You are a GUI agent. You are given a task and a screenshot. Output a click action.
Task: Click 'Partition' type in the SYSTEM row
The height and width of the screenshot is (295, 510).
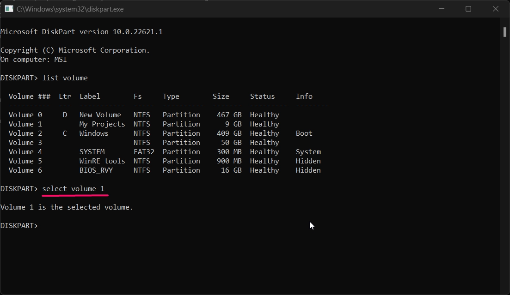tap(182, 152)
